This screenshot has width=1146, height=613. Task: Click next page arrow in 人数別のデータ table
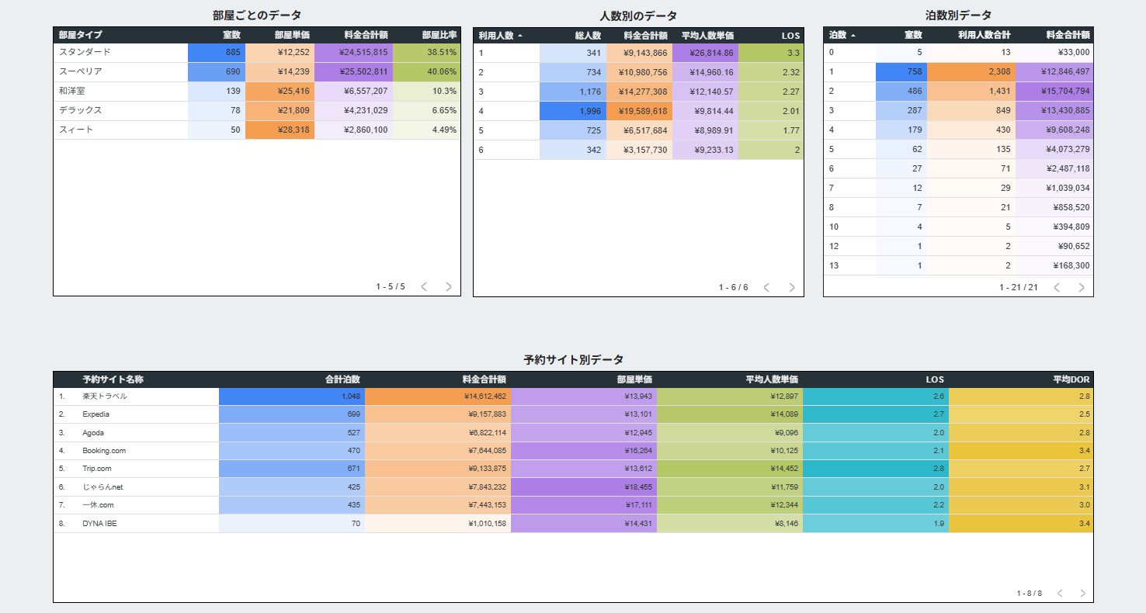[791, 287]
